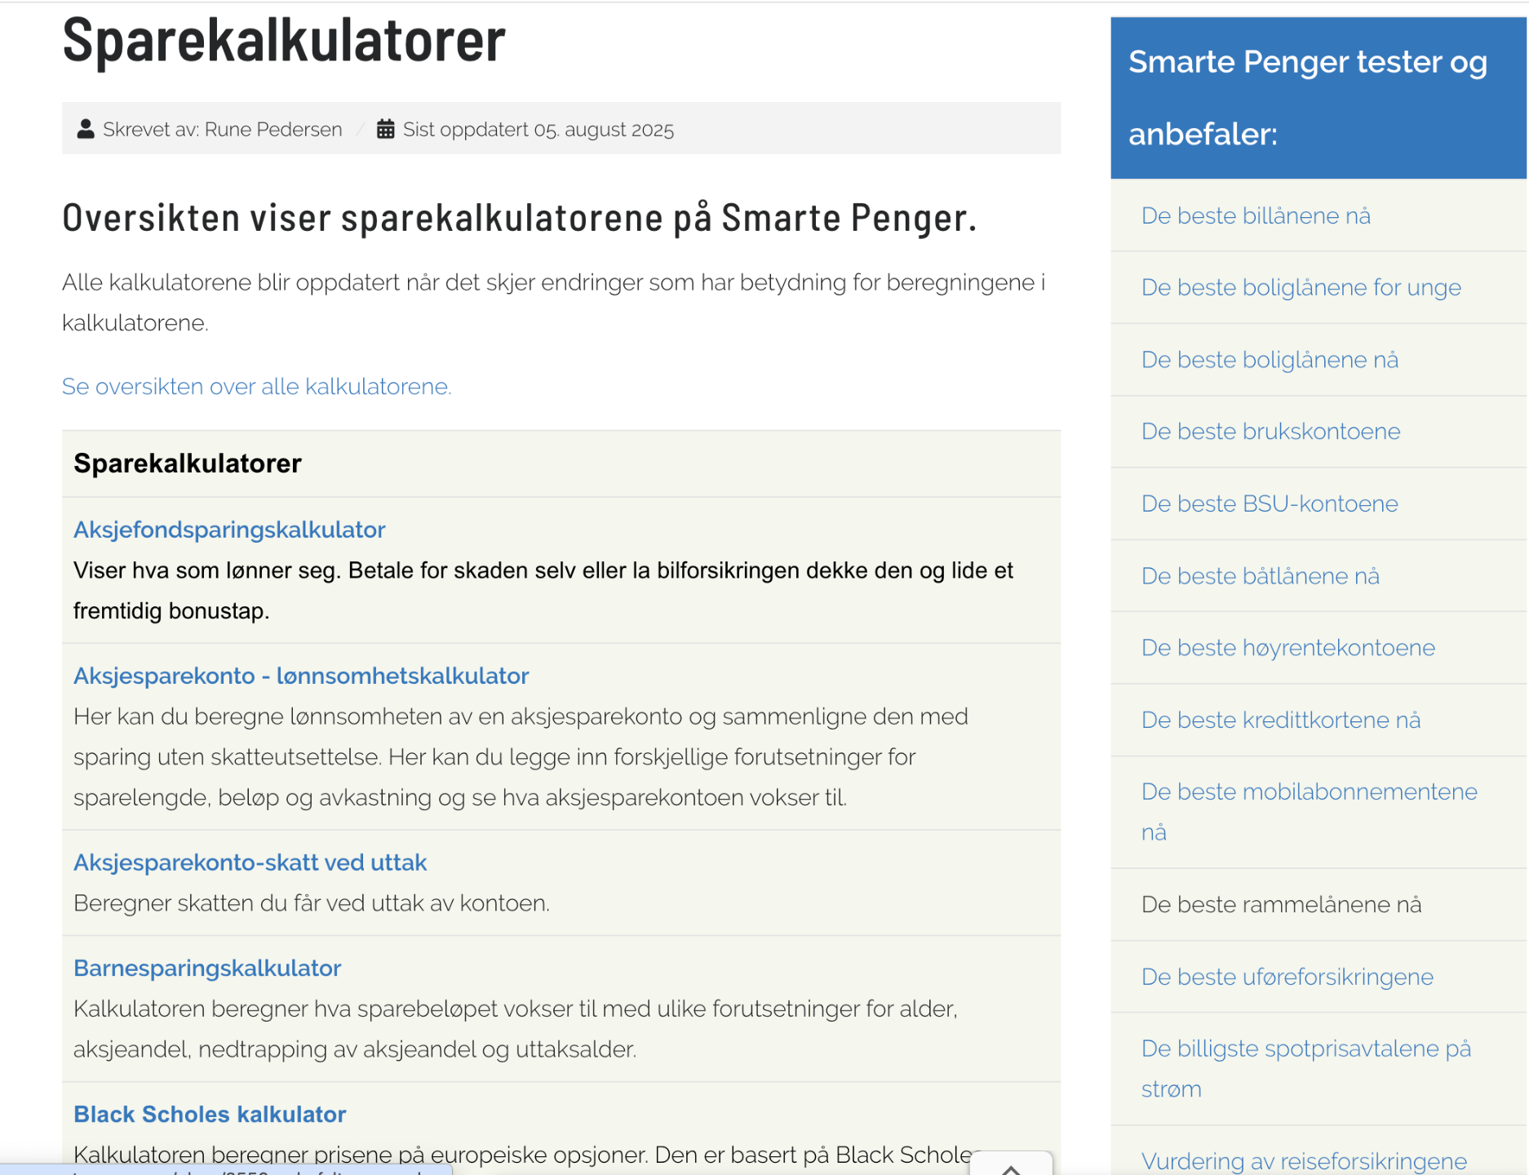The width and height of the screenshot is (1529, 1175).
Task: Open Vurdering av reiseforsikringene link
Action: coord(1304,1161)
